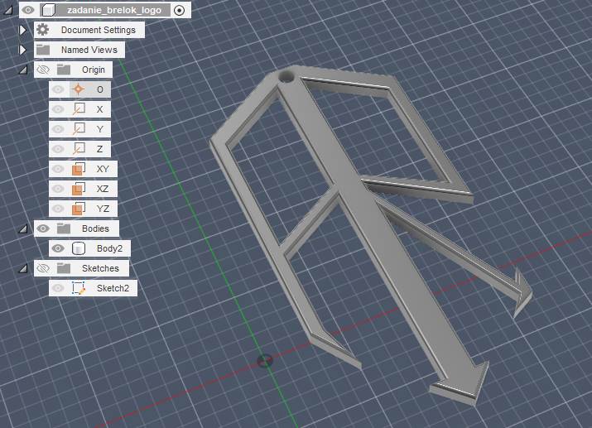
Task: Select the X axis label
Action: pyautogui.click(x=99, y=109)
